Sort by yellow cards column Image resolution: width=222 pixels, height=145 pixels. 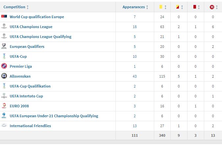click(x=163, y=7)
